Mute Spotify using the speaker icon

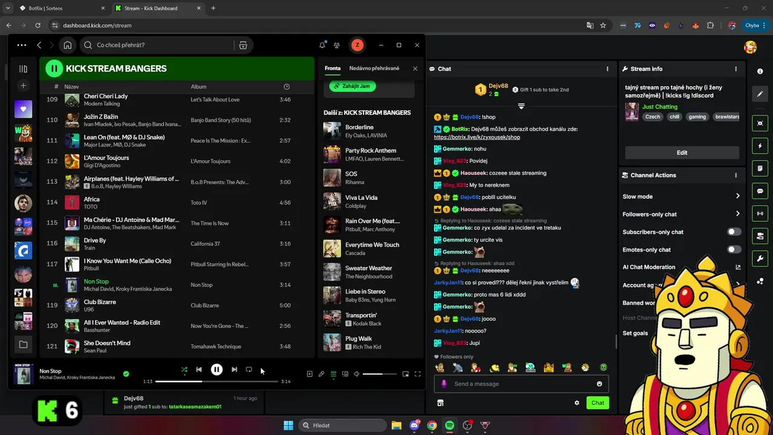(x=356, y=374)
